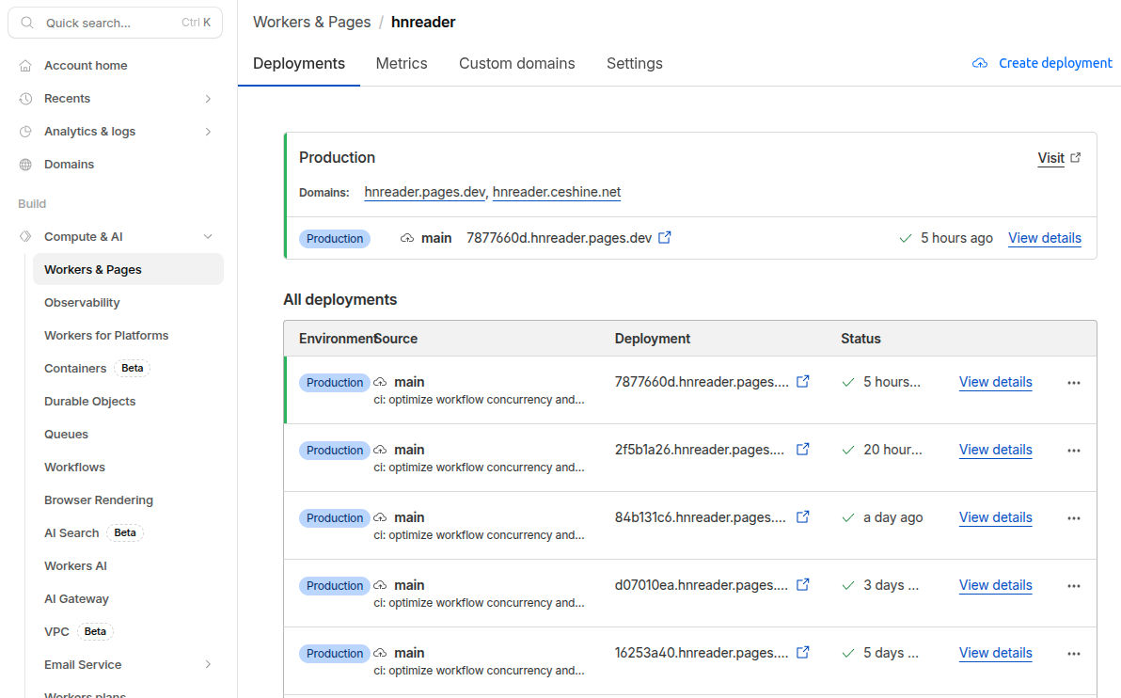Screen dimensions: 1121x698
Task: Collapse the Compute & AI section
Action: (208, 236)
